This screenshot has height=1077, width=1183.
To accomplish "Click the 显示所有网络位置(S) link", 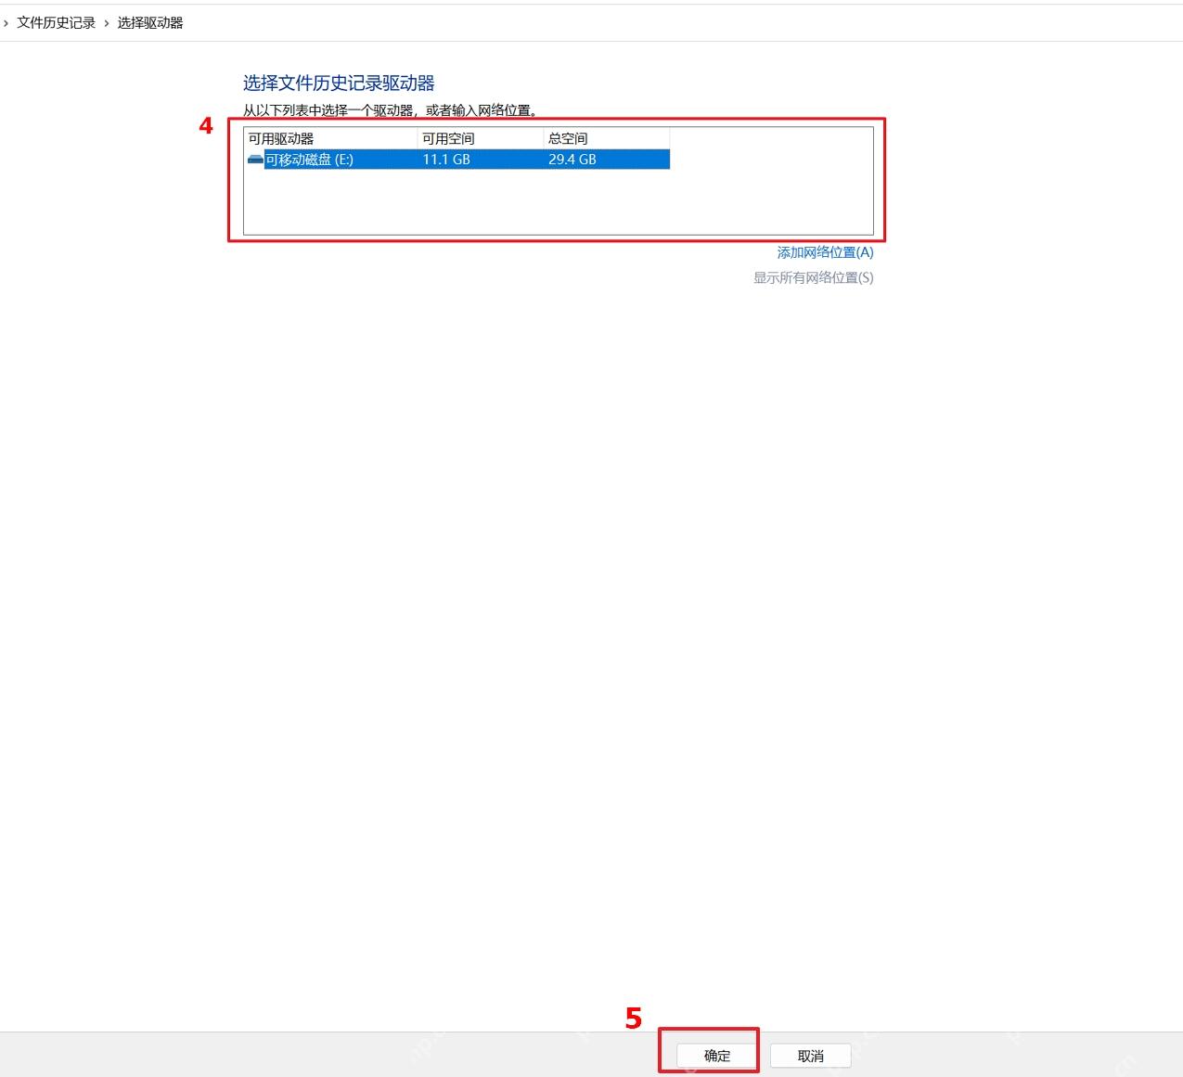I will (813, 277).
